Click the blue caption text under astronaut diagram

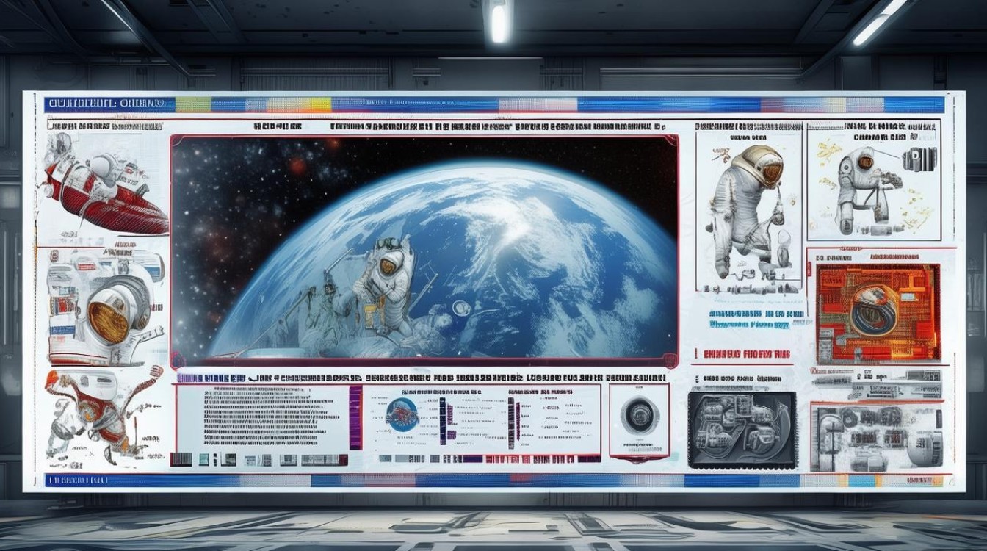point(749,318)
